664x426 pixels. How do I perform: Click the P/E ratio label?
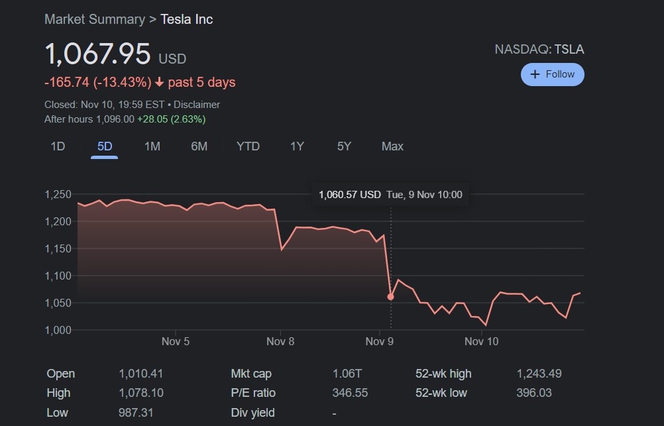click(253, 393)
